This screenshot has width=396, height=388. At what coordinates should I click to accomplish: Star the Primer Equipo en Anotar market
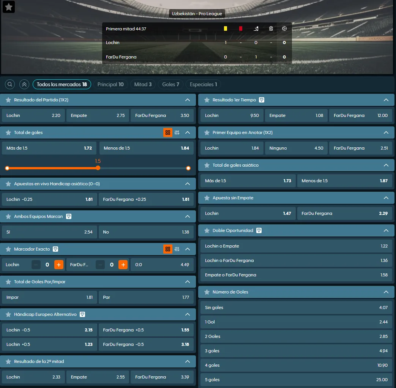(x=207, y=132)
